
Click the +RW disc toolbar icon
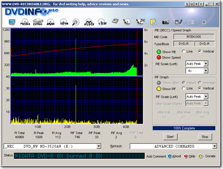click(x=102, y=22)
